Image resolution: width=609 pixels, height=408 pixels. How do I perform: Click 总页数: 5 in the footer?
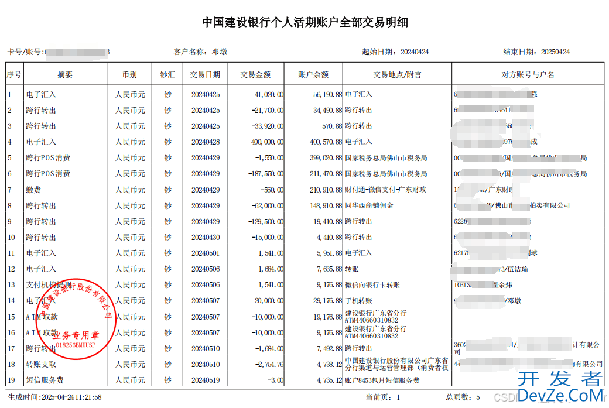(463, 397)
